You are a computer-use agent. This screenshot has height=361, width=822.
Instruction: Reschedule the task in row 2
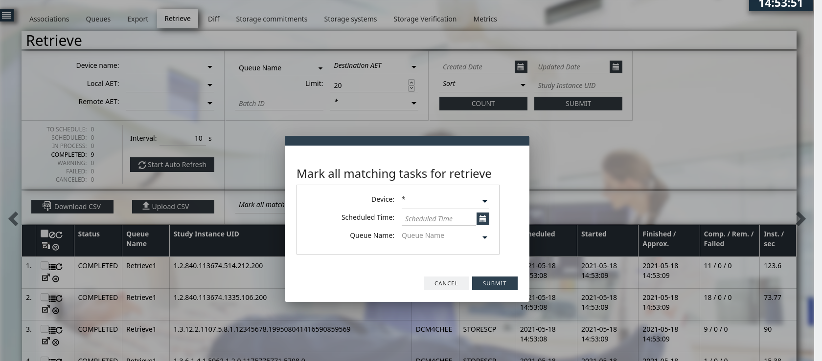[x=59, y=298]
